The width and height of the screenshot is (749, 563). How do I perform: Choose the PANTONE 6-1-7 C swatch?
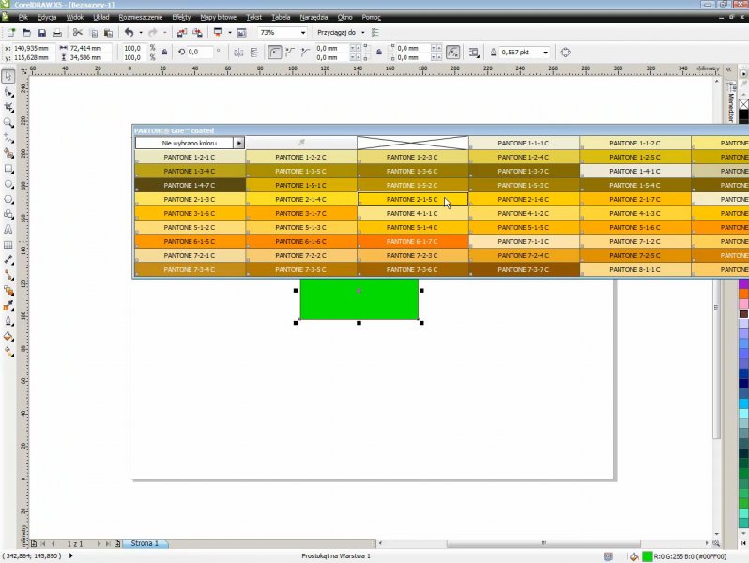pos(413,242)
